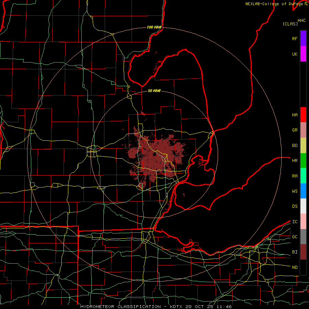Click the 50 NMI range ring label

[x=154, y=91]
